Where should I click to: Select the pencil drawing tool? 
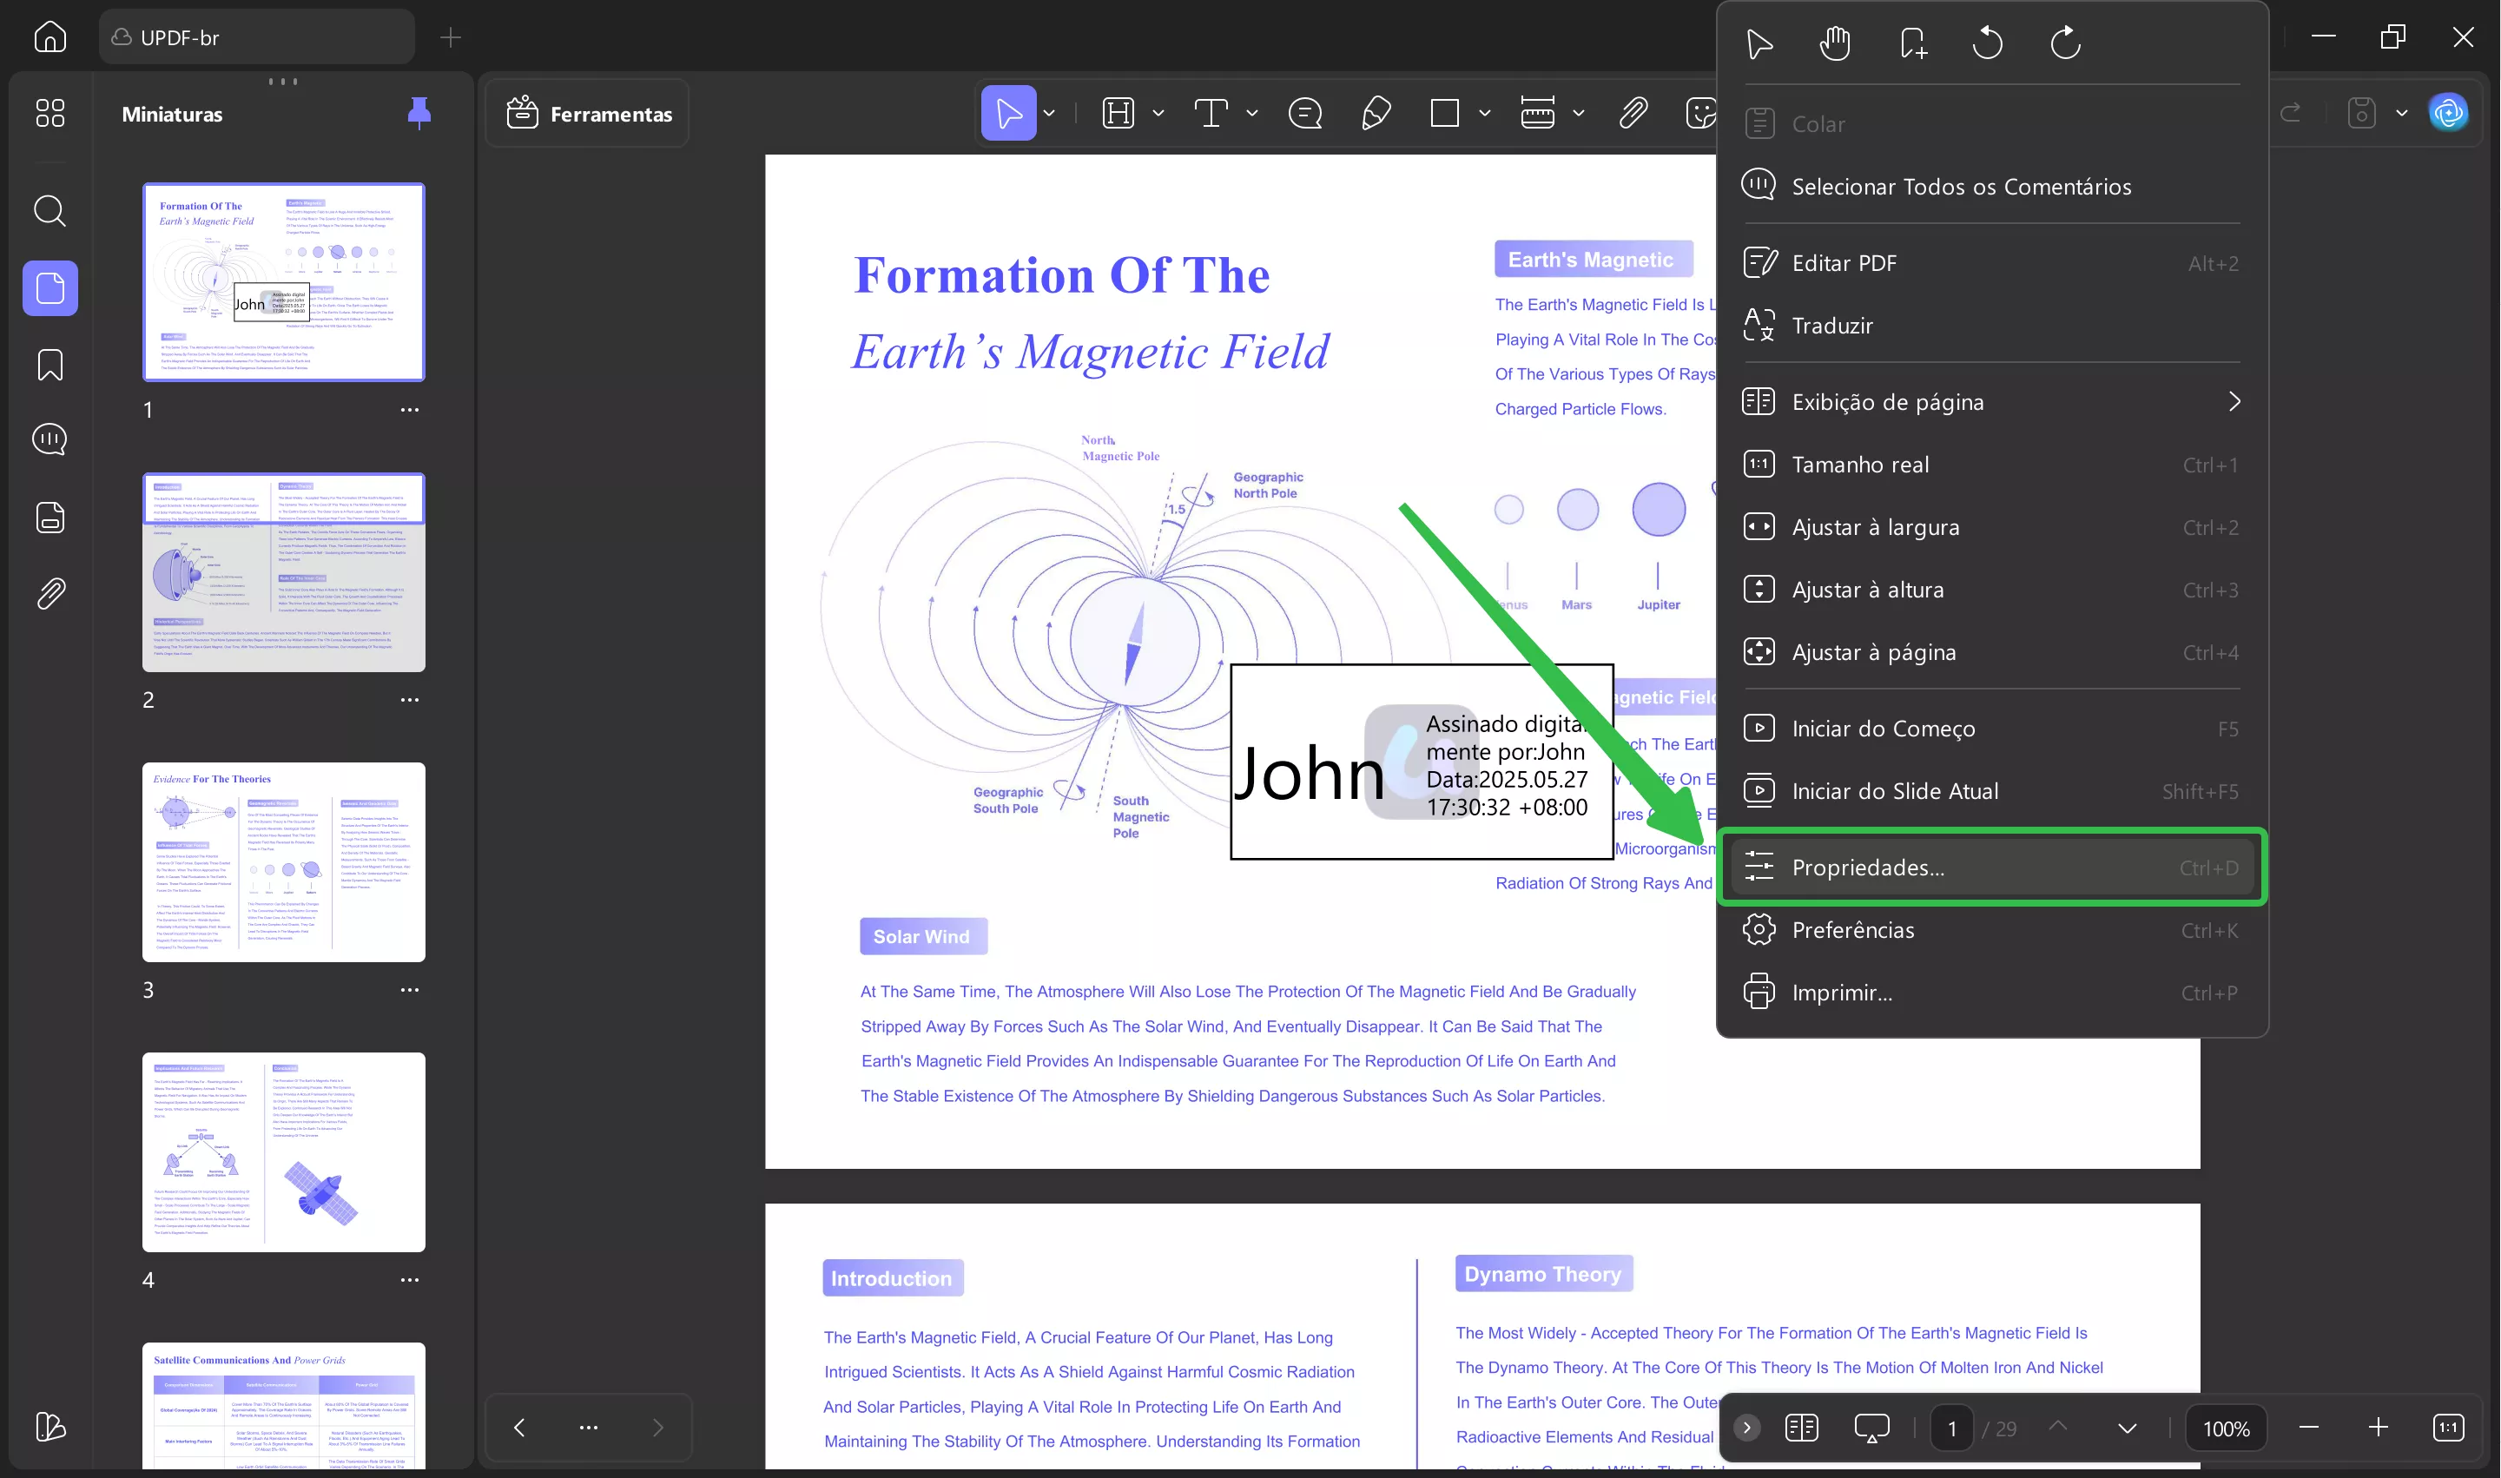click(1376, 114)
